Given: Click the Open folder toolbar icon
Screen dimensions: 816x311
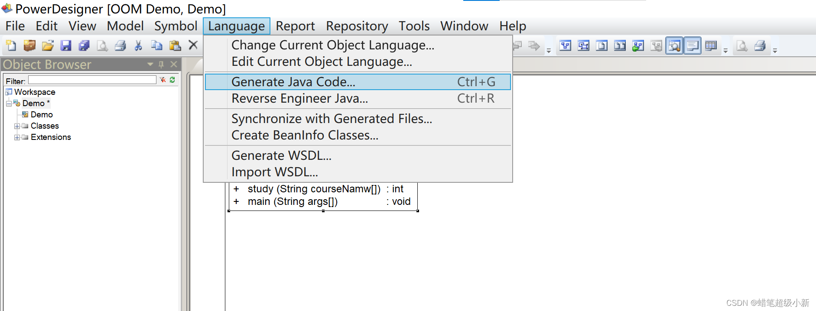Looking at the screenshot, I should 48,45.
